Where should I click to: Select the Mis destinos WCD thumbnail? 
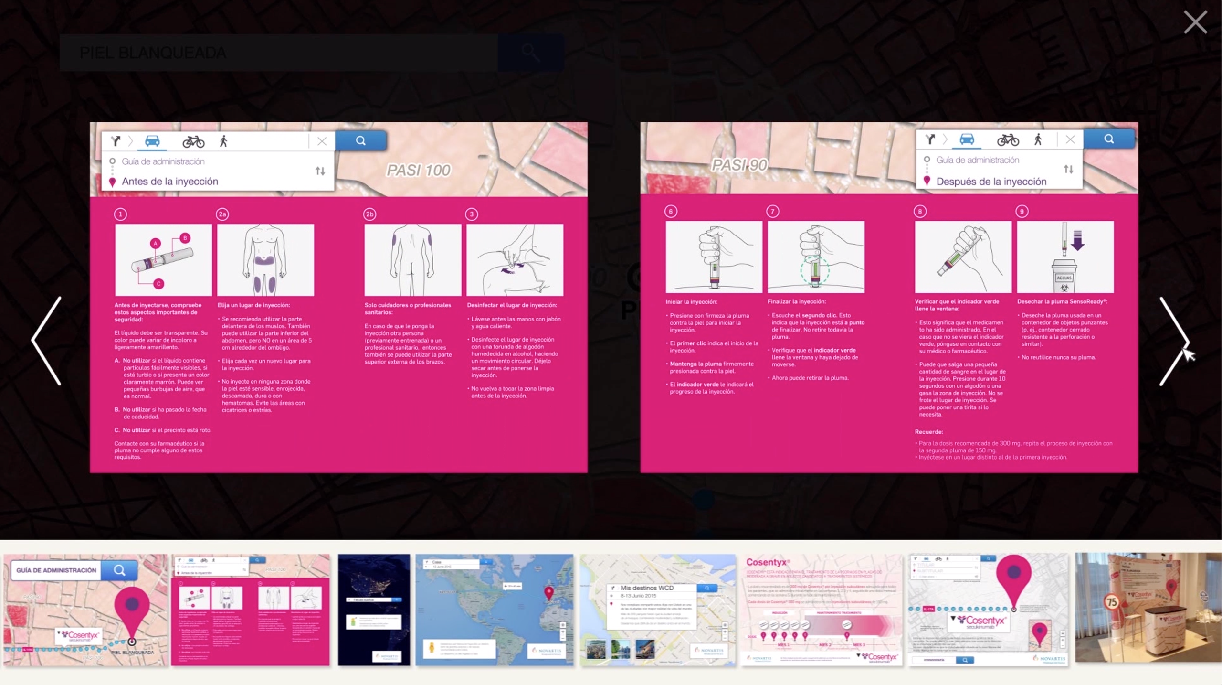tap(657, 610)
